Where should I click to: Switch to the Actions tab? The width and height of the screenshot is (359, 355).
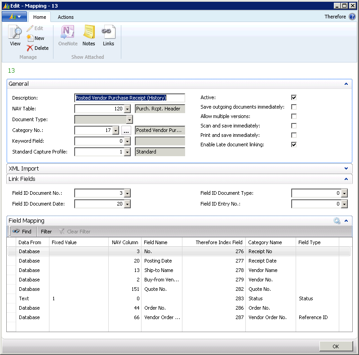(x=66, y=17)
